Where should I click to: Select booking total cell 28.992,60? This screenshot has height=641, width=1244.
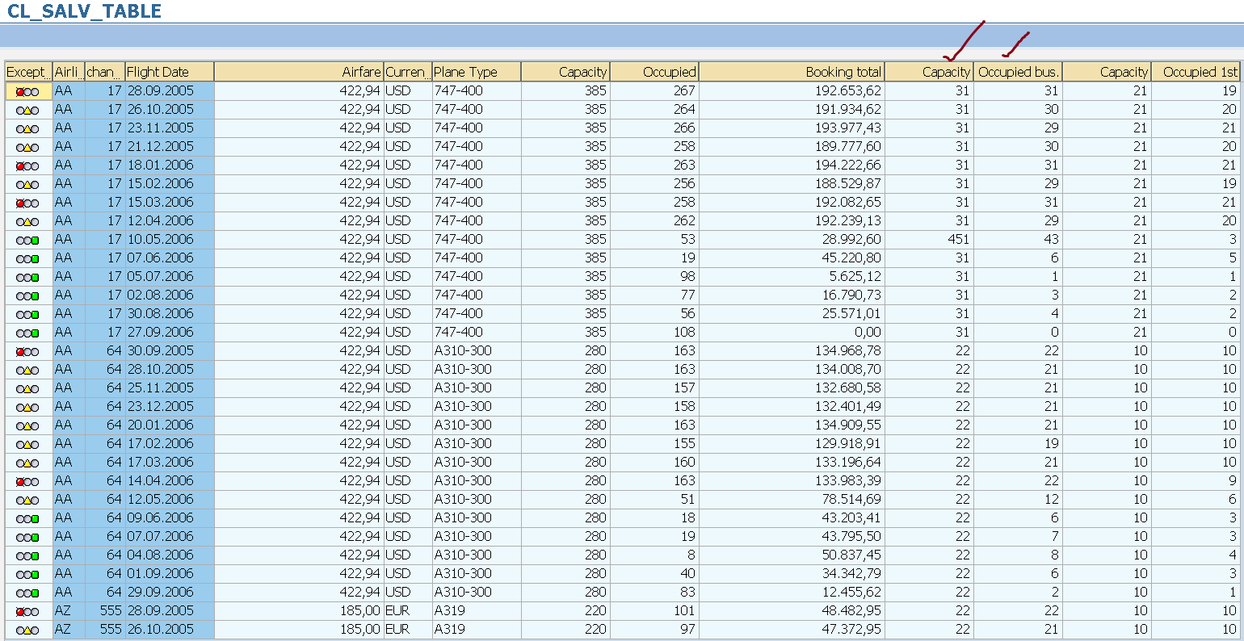click(792, 240)
